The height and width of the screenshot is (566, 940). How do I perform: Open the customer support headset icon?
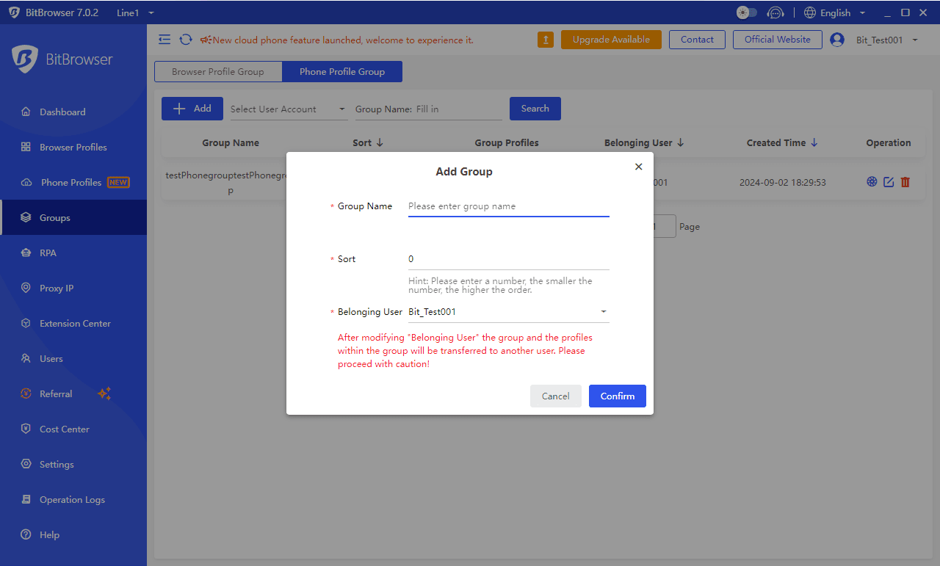[775, 12]
